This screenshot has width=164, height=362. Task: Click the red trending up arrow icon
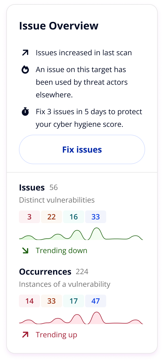tap(25, 335)
